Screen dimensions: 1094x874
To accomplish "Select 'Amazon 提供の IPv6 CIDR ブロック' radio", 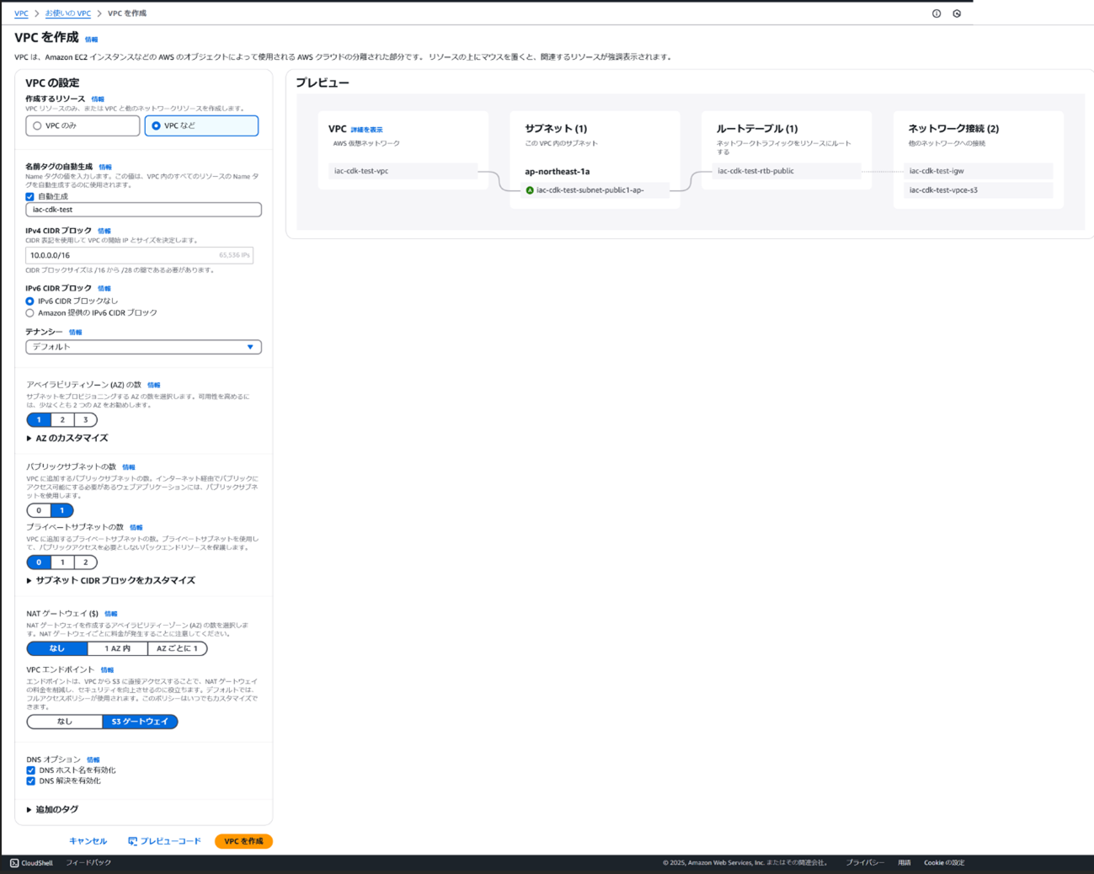I will click(x=30, y=312).
